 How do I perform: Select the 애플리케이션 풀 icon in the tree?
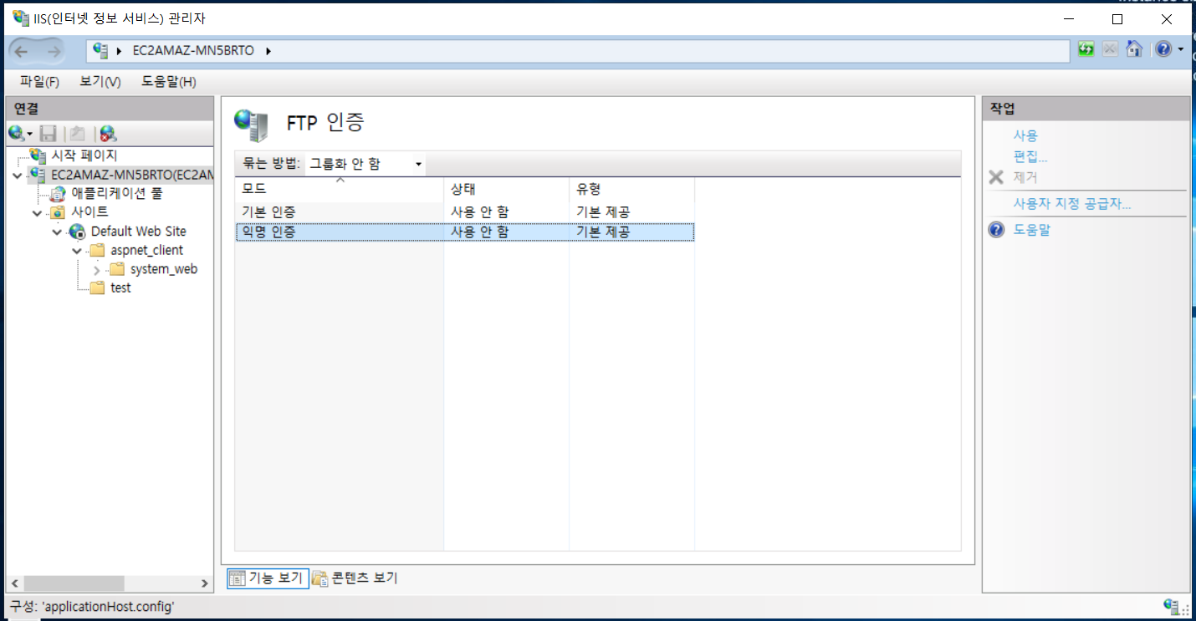[x=58, y=194]
